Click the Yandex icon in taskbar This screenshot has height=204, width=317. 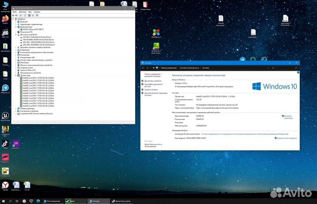(x=24, y=201)
